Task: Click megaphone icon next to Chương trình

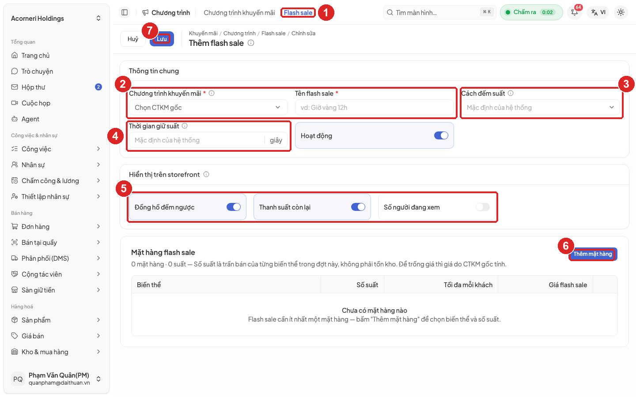Action: pos(145,12)
